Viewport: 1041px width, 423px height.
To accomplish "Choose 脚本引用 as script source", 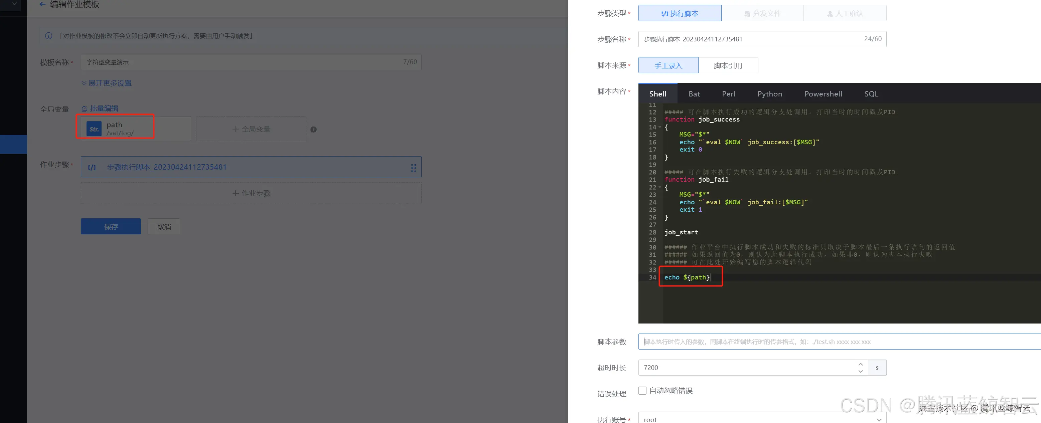I will tap(728, 65).
